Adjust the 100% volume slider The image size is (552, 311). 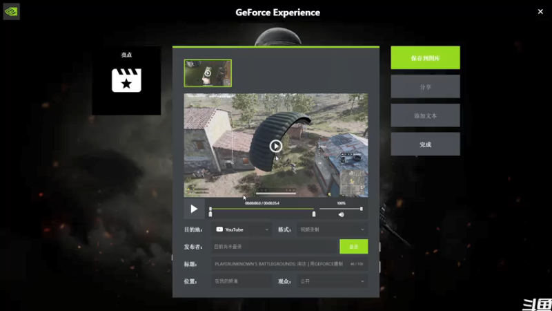pyautogui.click(x=340, y=209)
